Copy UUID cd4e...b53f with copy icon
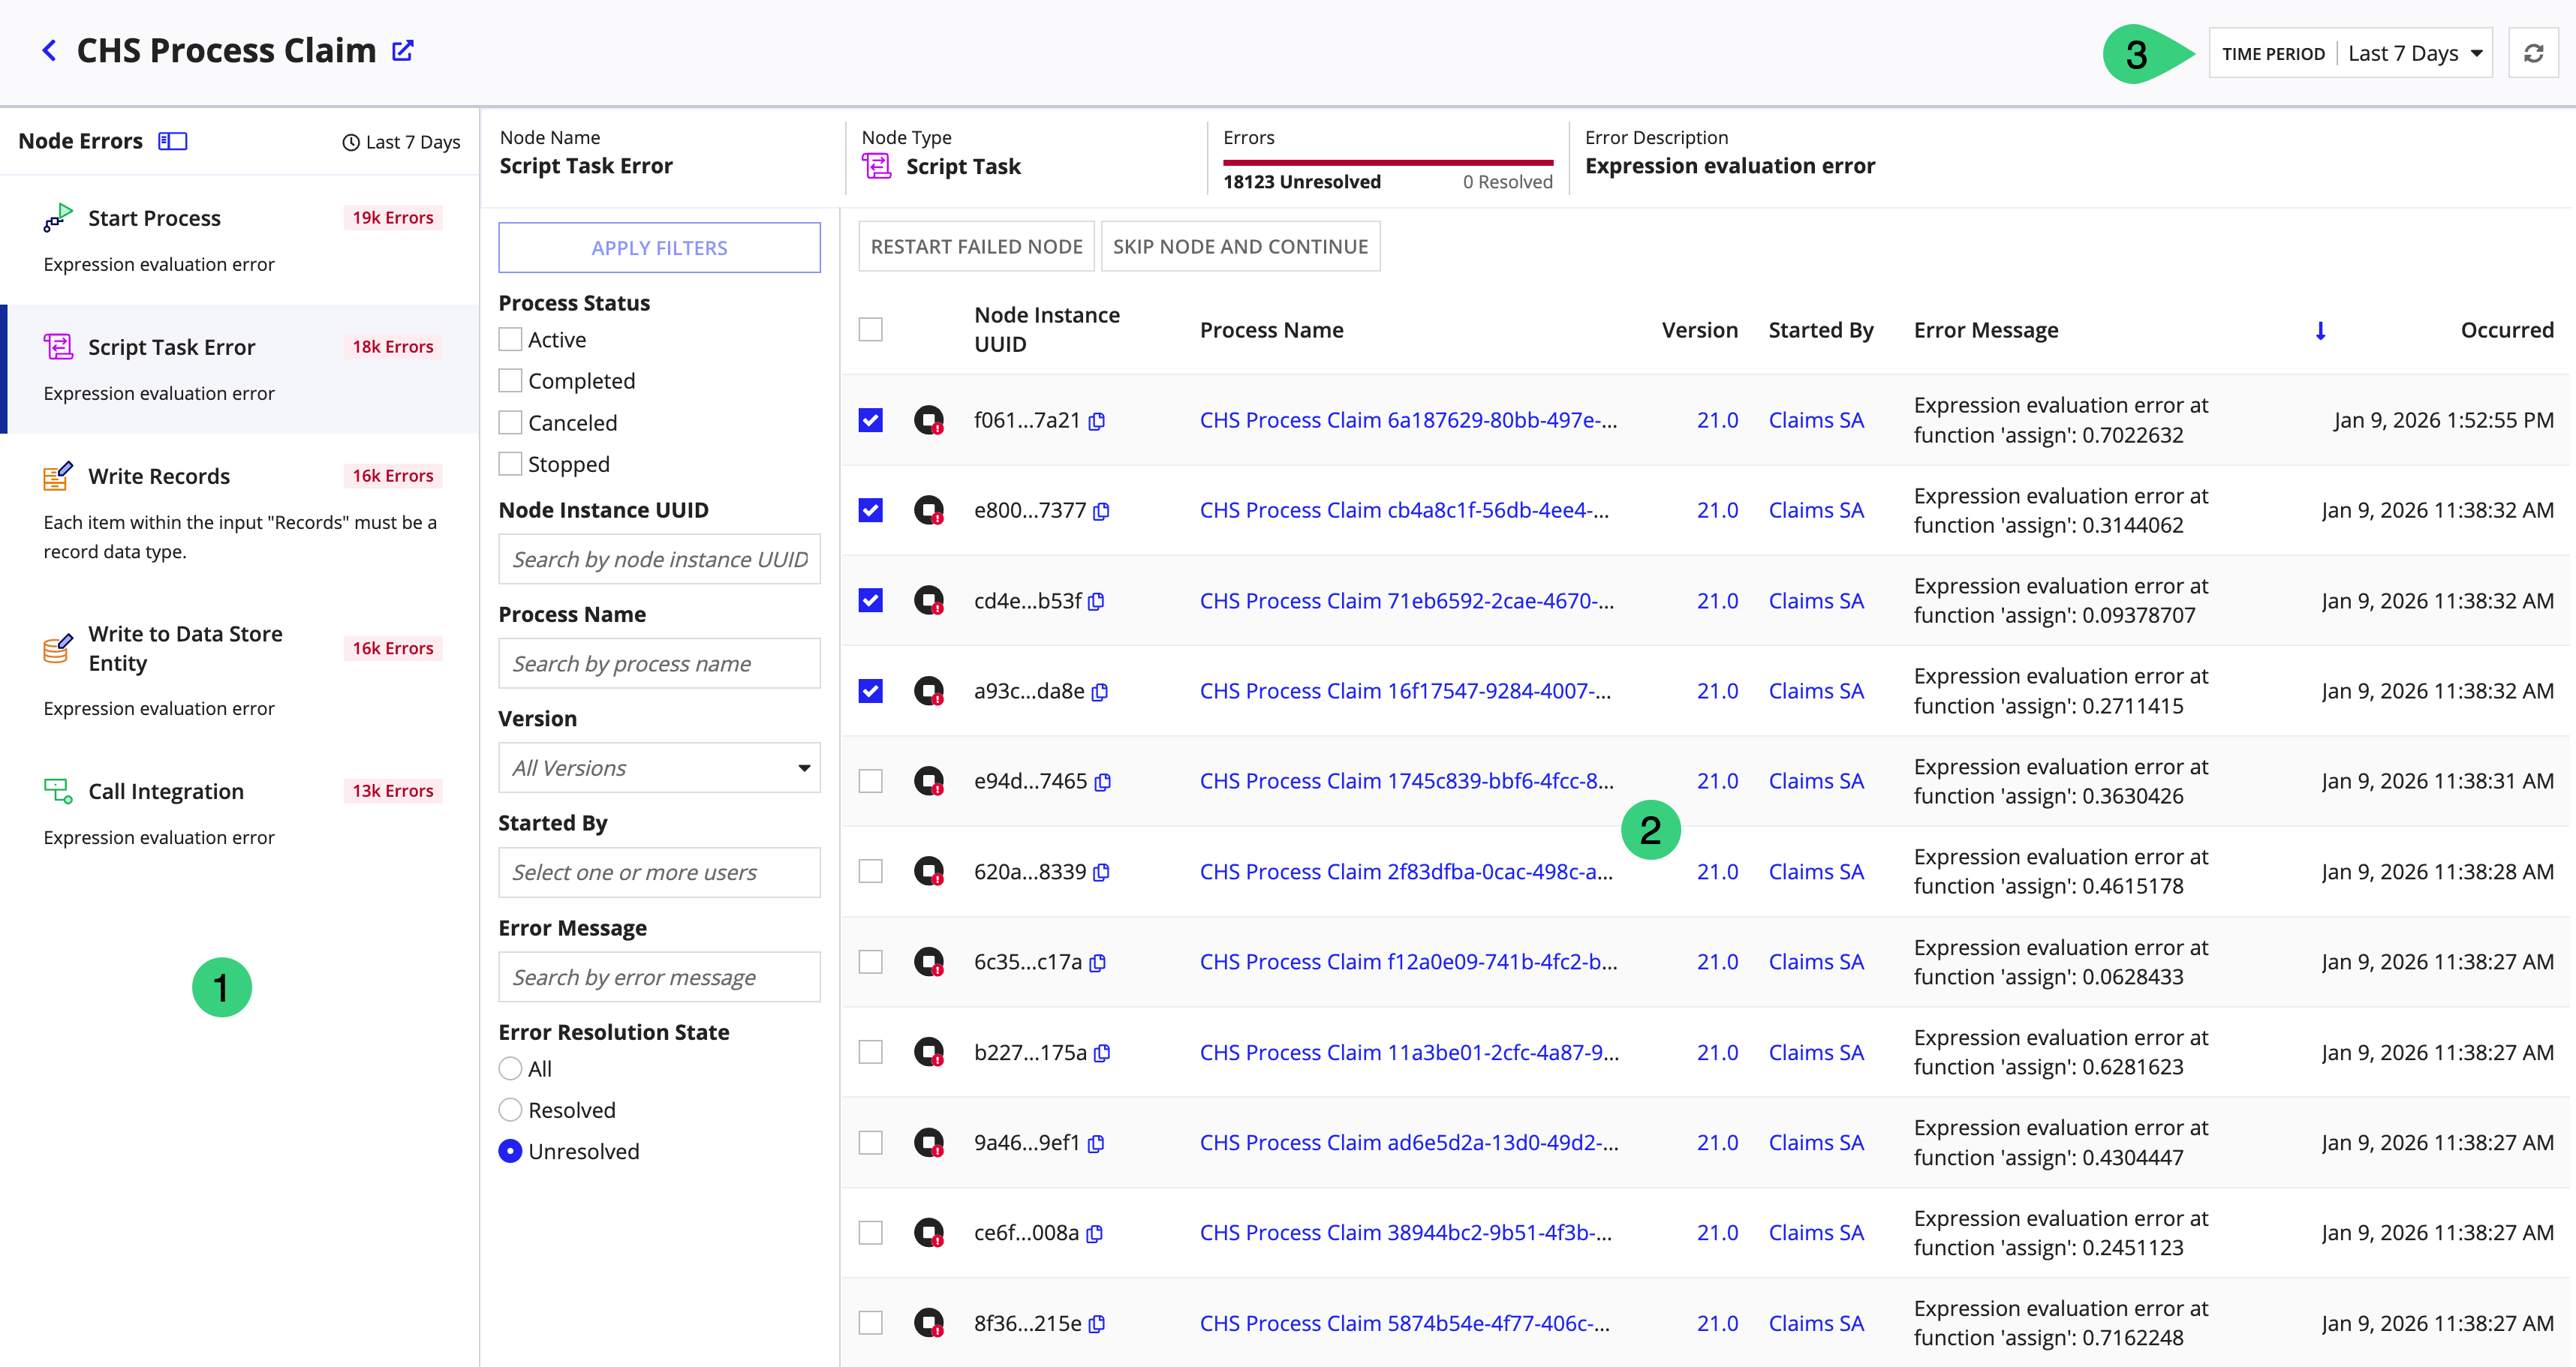 [x=1096, y=602]
